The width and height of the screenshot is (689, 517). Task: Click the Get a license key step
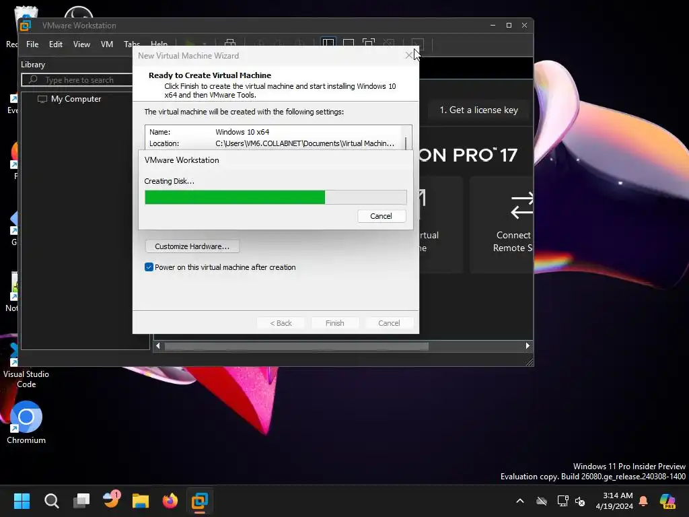[x=478, y=110]
